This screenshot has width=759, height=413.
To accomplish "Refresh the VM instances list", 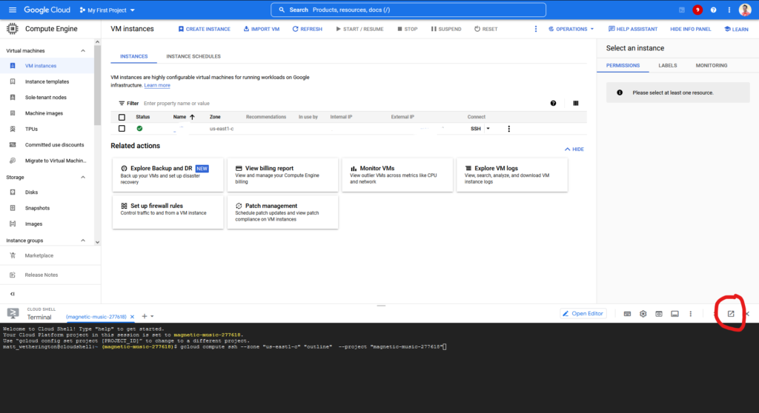I will [x=307, y=29].
